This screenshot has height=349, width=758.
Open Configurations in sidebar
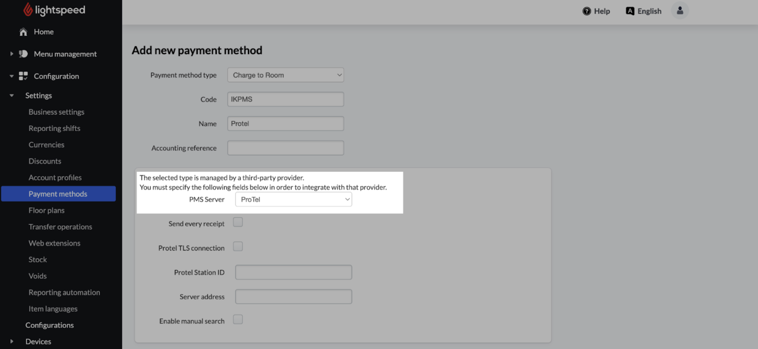pos(50,325)
